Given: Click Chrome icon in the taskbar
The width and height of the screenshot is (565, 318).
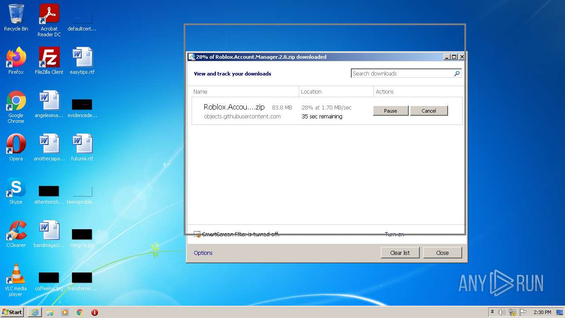Looking at the screenshot, I should pyautogui.click(x=80, y=312).
